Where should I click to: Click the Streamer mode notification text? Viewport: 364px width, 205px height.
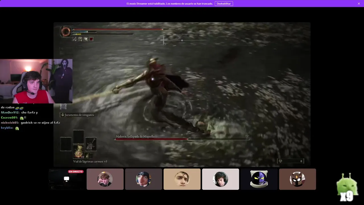point(169,4)
